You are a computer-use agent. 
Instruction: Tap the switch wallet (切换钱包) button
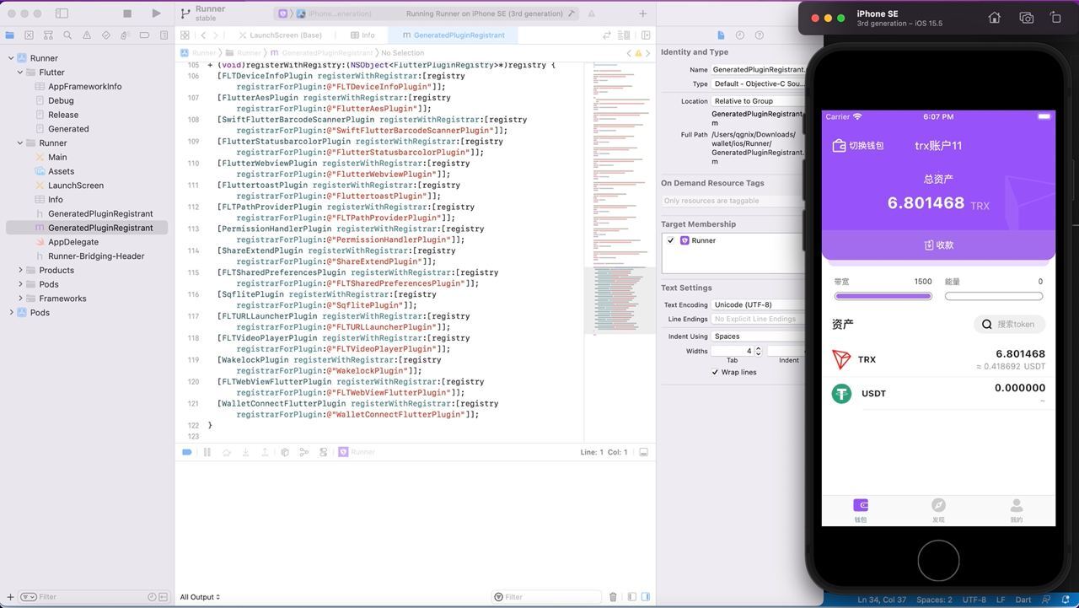pyautogui.click(x=858, y=146)
